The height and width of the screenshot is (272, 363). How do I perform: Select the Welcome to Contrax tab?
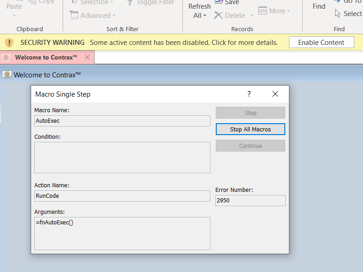click(x=46, y=57)
